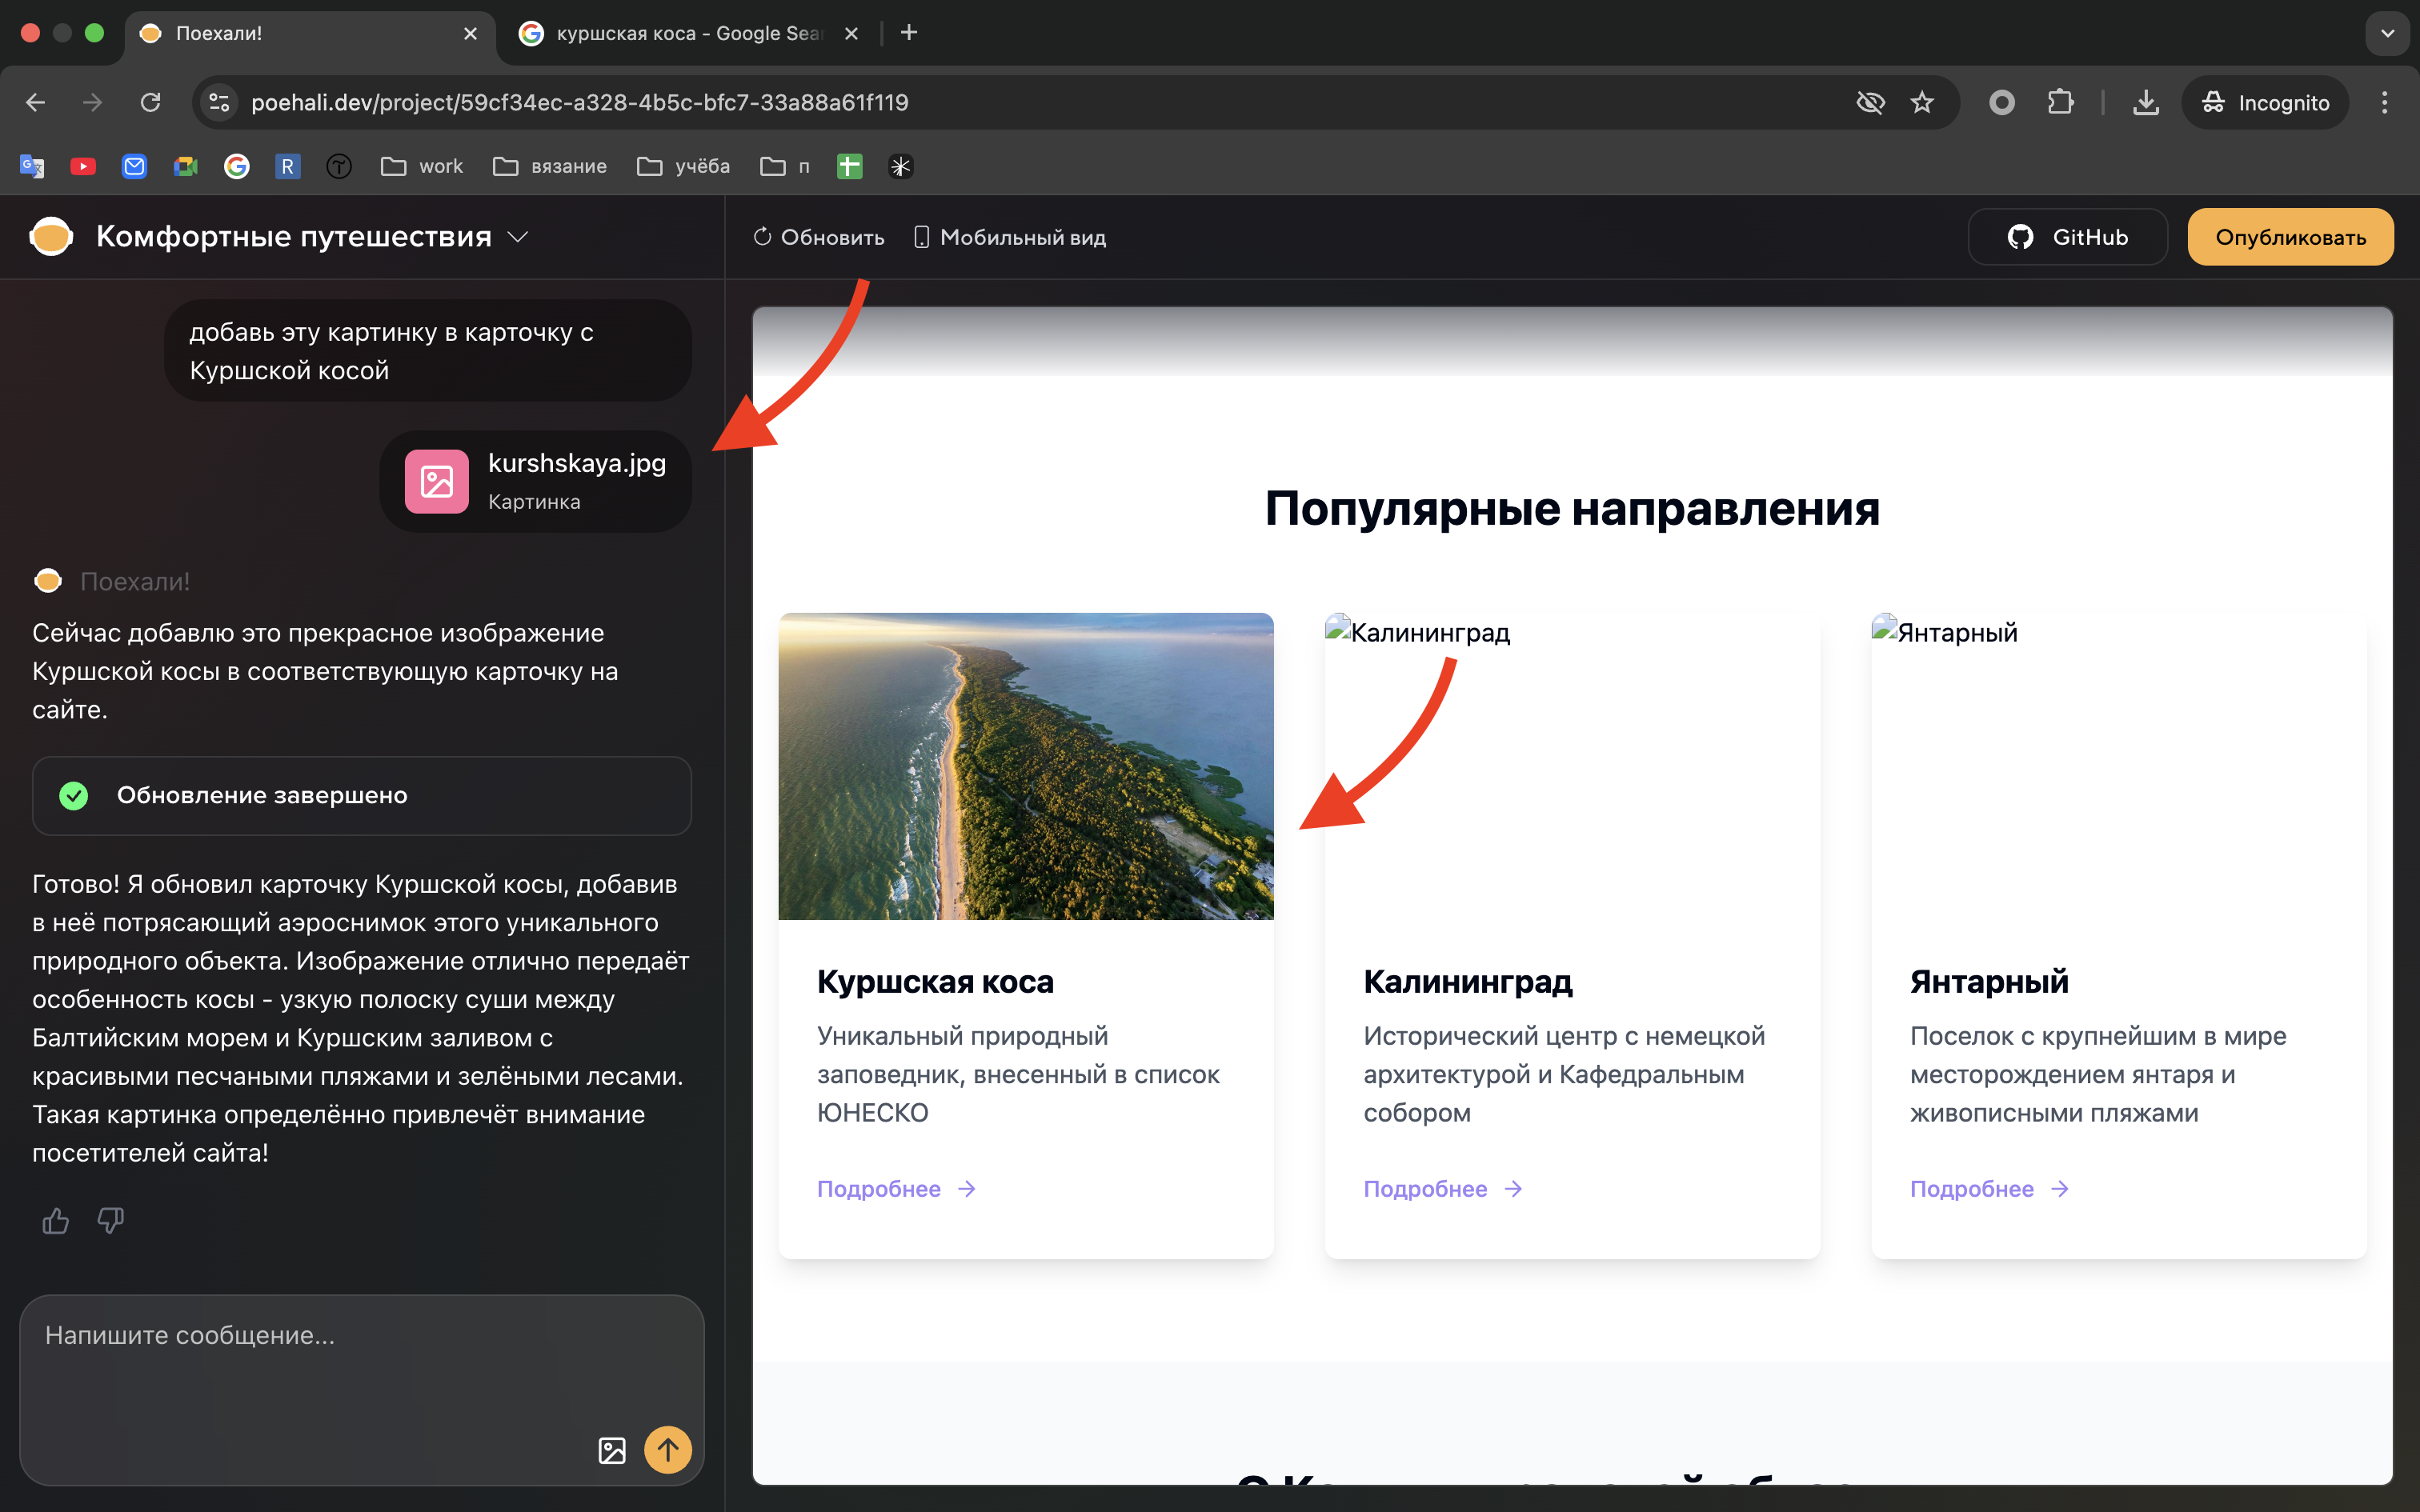This screenshot has height=1512, width=2420.
Task: Toggle the bookmark star in the address bar
Action: point(1921,102)
